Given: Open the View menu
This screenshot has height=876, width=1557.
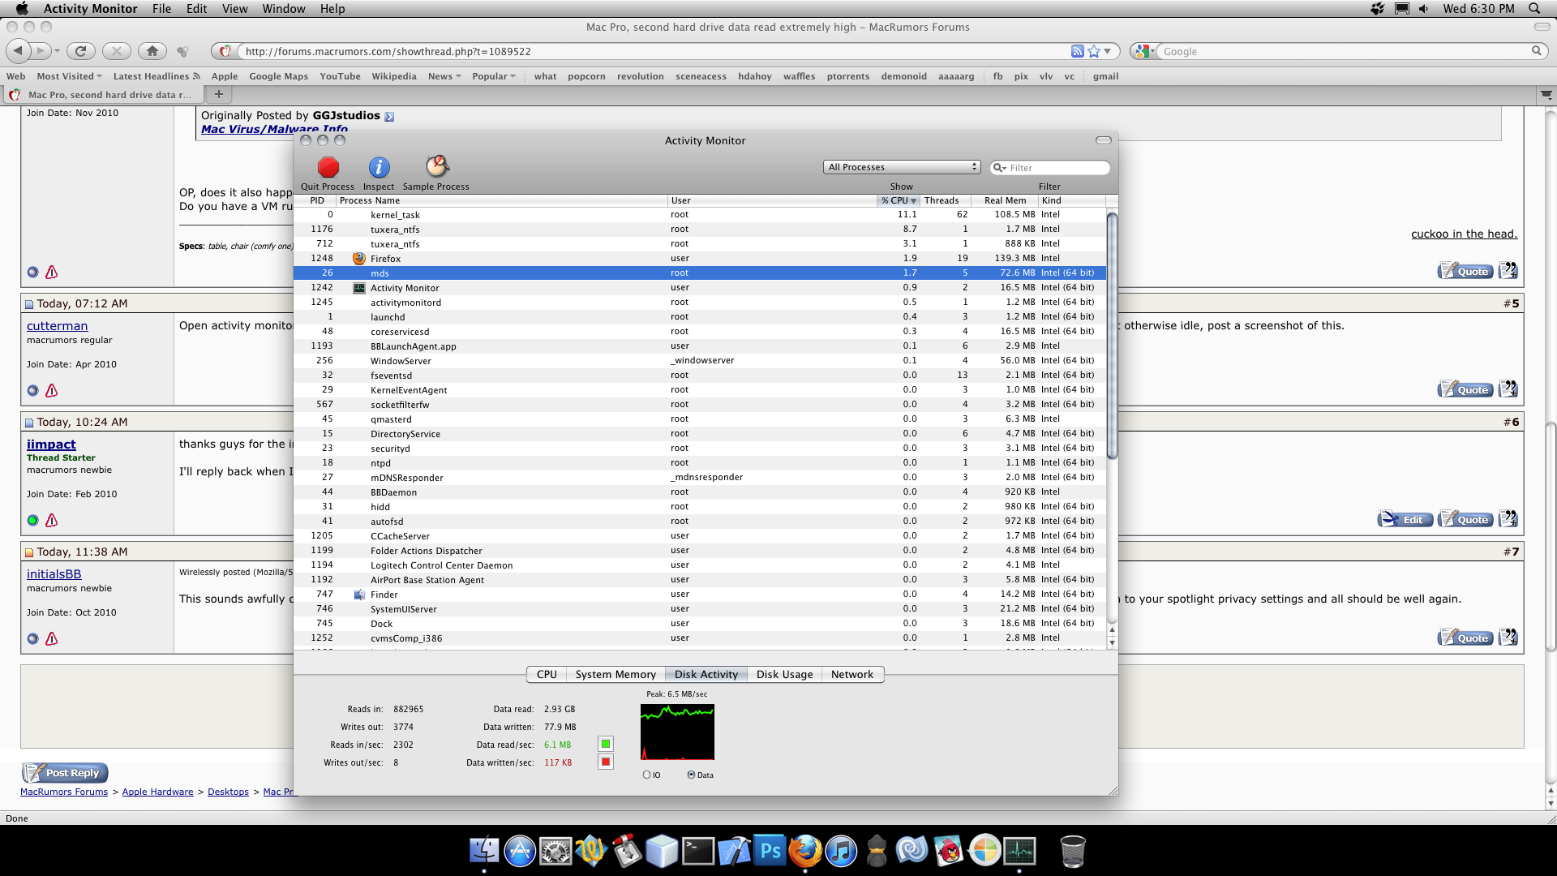Looking at the screenshot, I should 234,9.
